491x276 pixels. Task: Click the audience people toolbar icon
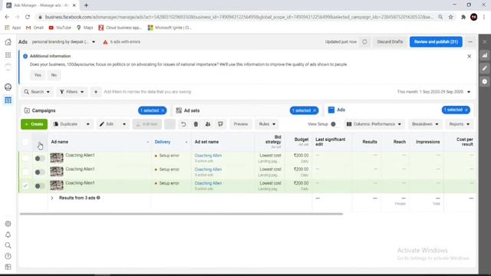(208, 124)
